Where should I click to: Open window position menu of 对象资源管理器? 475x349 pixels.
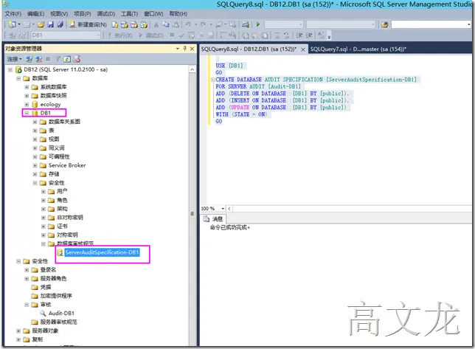[x=178, y=49]
